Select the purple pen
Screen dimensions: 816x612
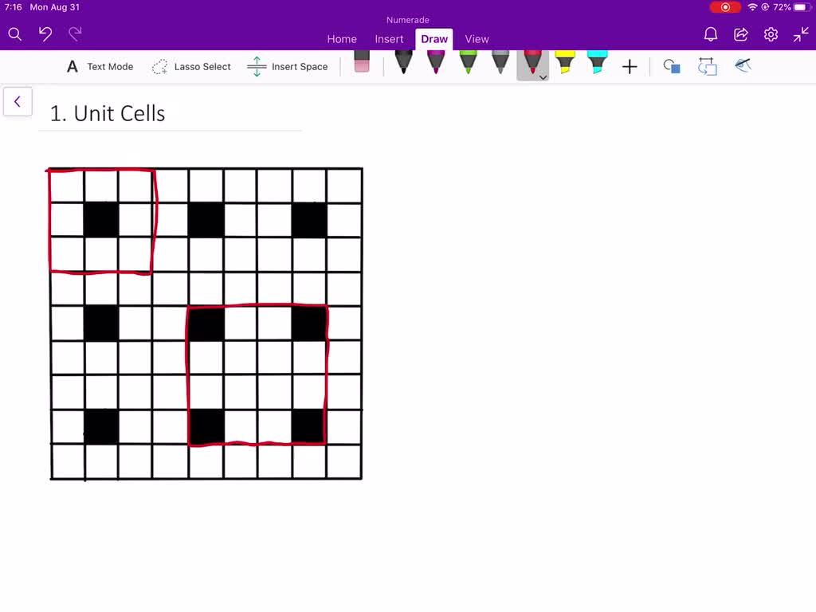tap(434, 64)
